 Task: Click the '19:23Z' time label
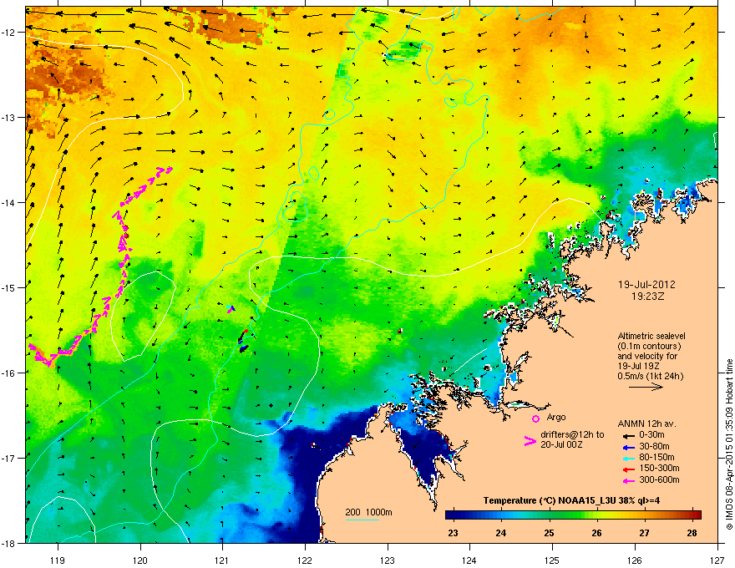pos(647,297)
